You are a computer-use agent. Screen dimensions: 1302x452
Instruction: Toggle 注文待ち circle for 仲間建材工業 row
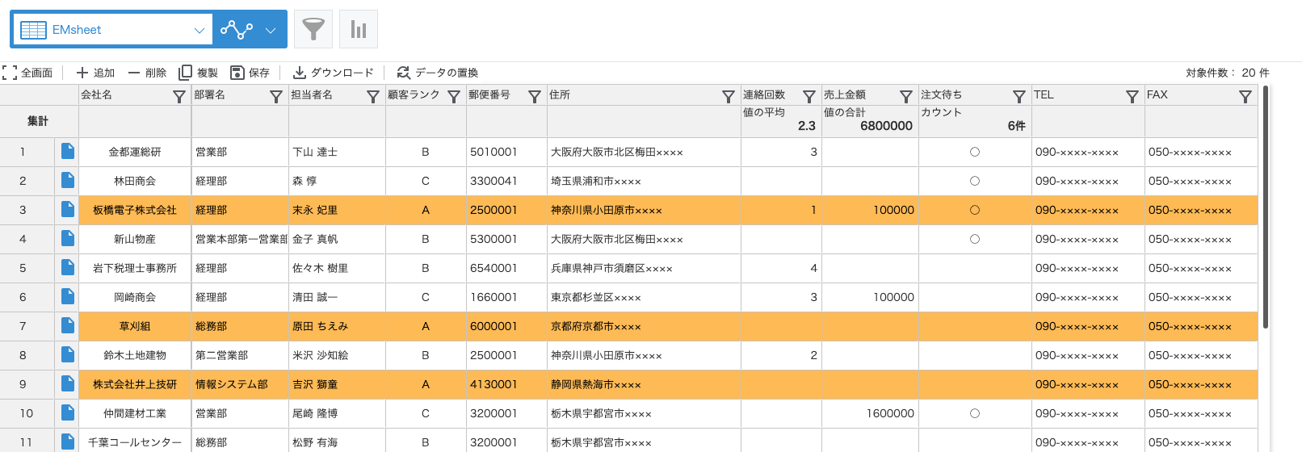click(975, 413)
